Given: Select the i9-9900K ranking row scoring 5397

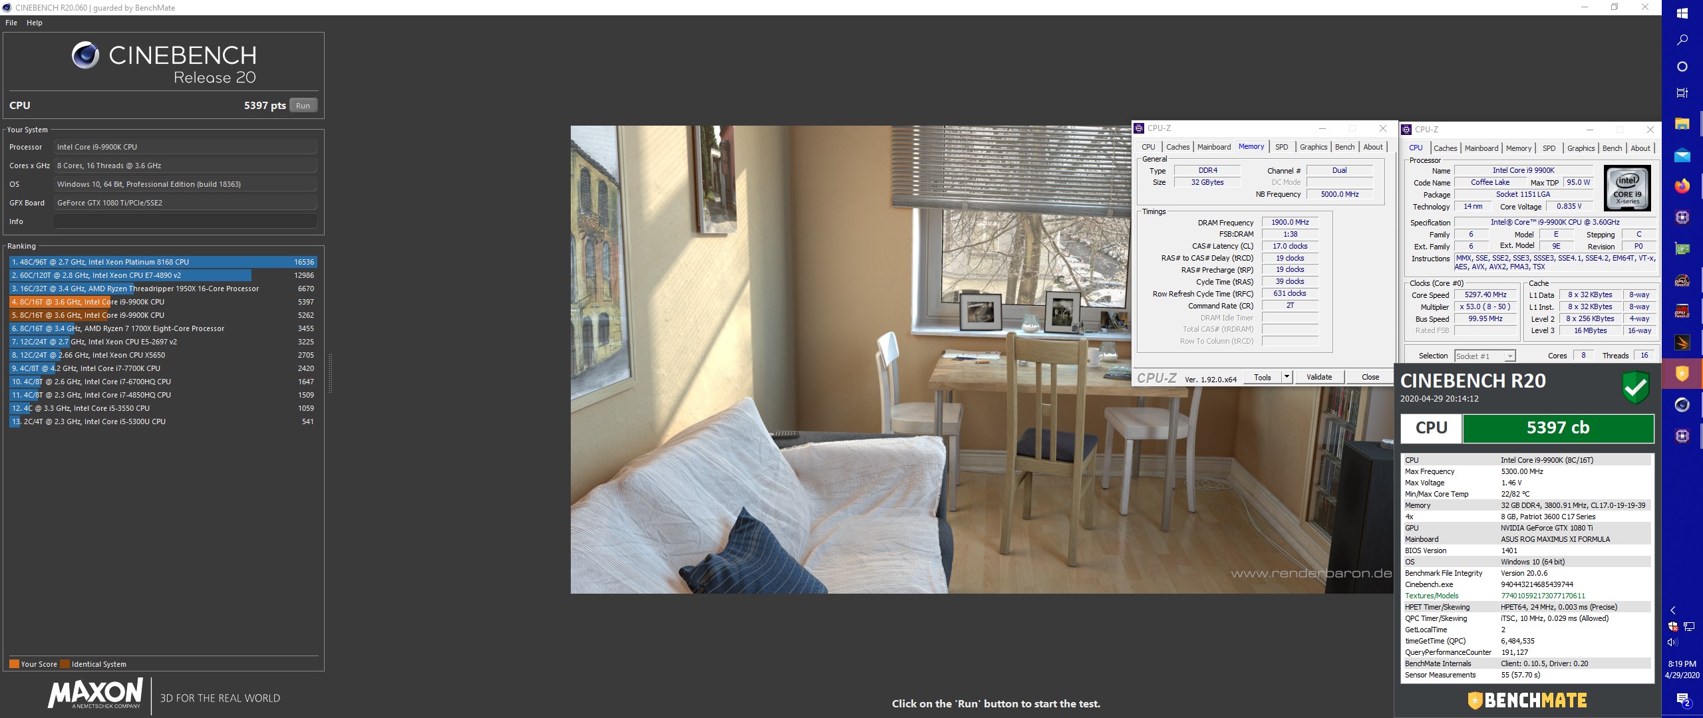Looking at the screenshot, I should [163, 302].
